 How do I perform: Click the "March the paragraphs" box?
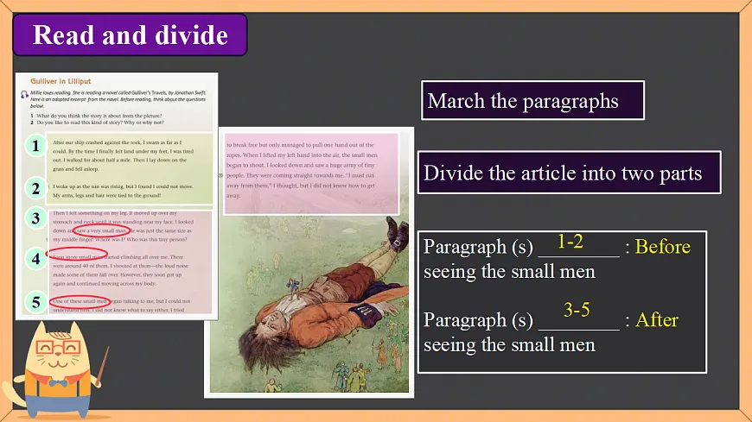pyautogui.click(x=532, y=101)
